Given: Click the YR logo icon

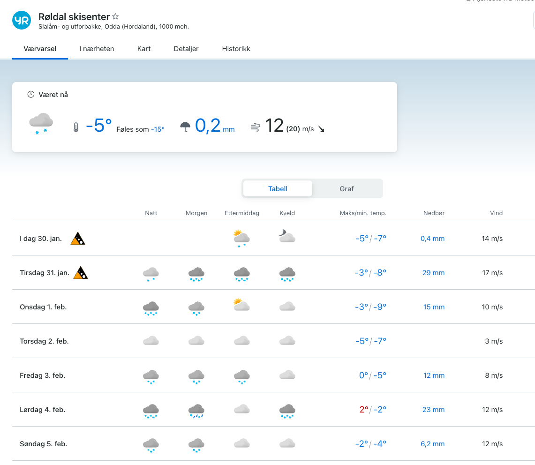Looking at the screenshot, I should 22,20.
